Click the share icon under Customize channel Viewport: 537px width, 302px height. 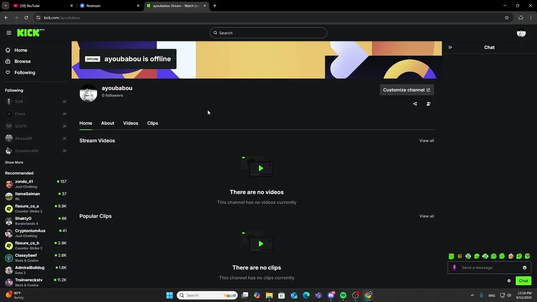click(415, 104)
